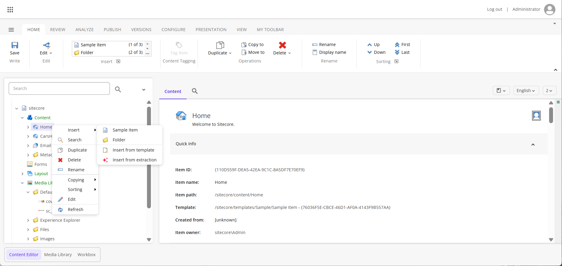Move item Down in sorting
Viewport: 562px width, 266px height.
376,52
